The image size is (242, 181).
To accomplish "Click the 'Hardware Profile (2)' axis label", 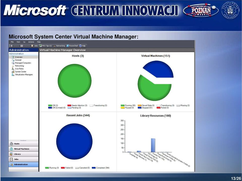I will click(169, 157).
